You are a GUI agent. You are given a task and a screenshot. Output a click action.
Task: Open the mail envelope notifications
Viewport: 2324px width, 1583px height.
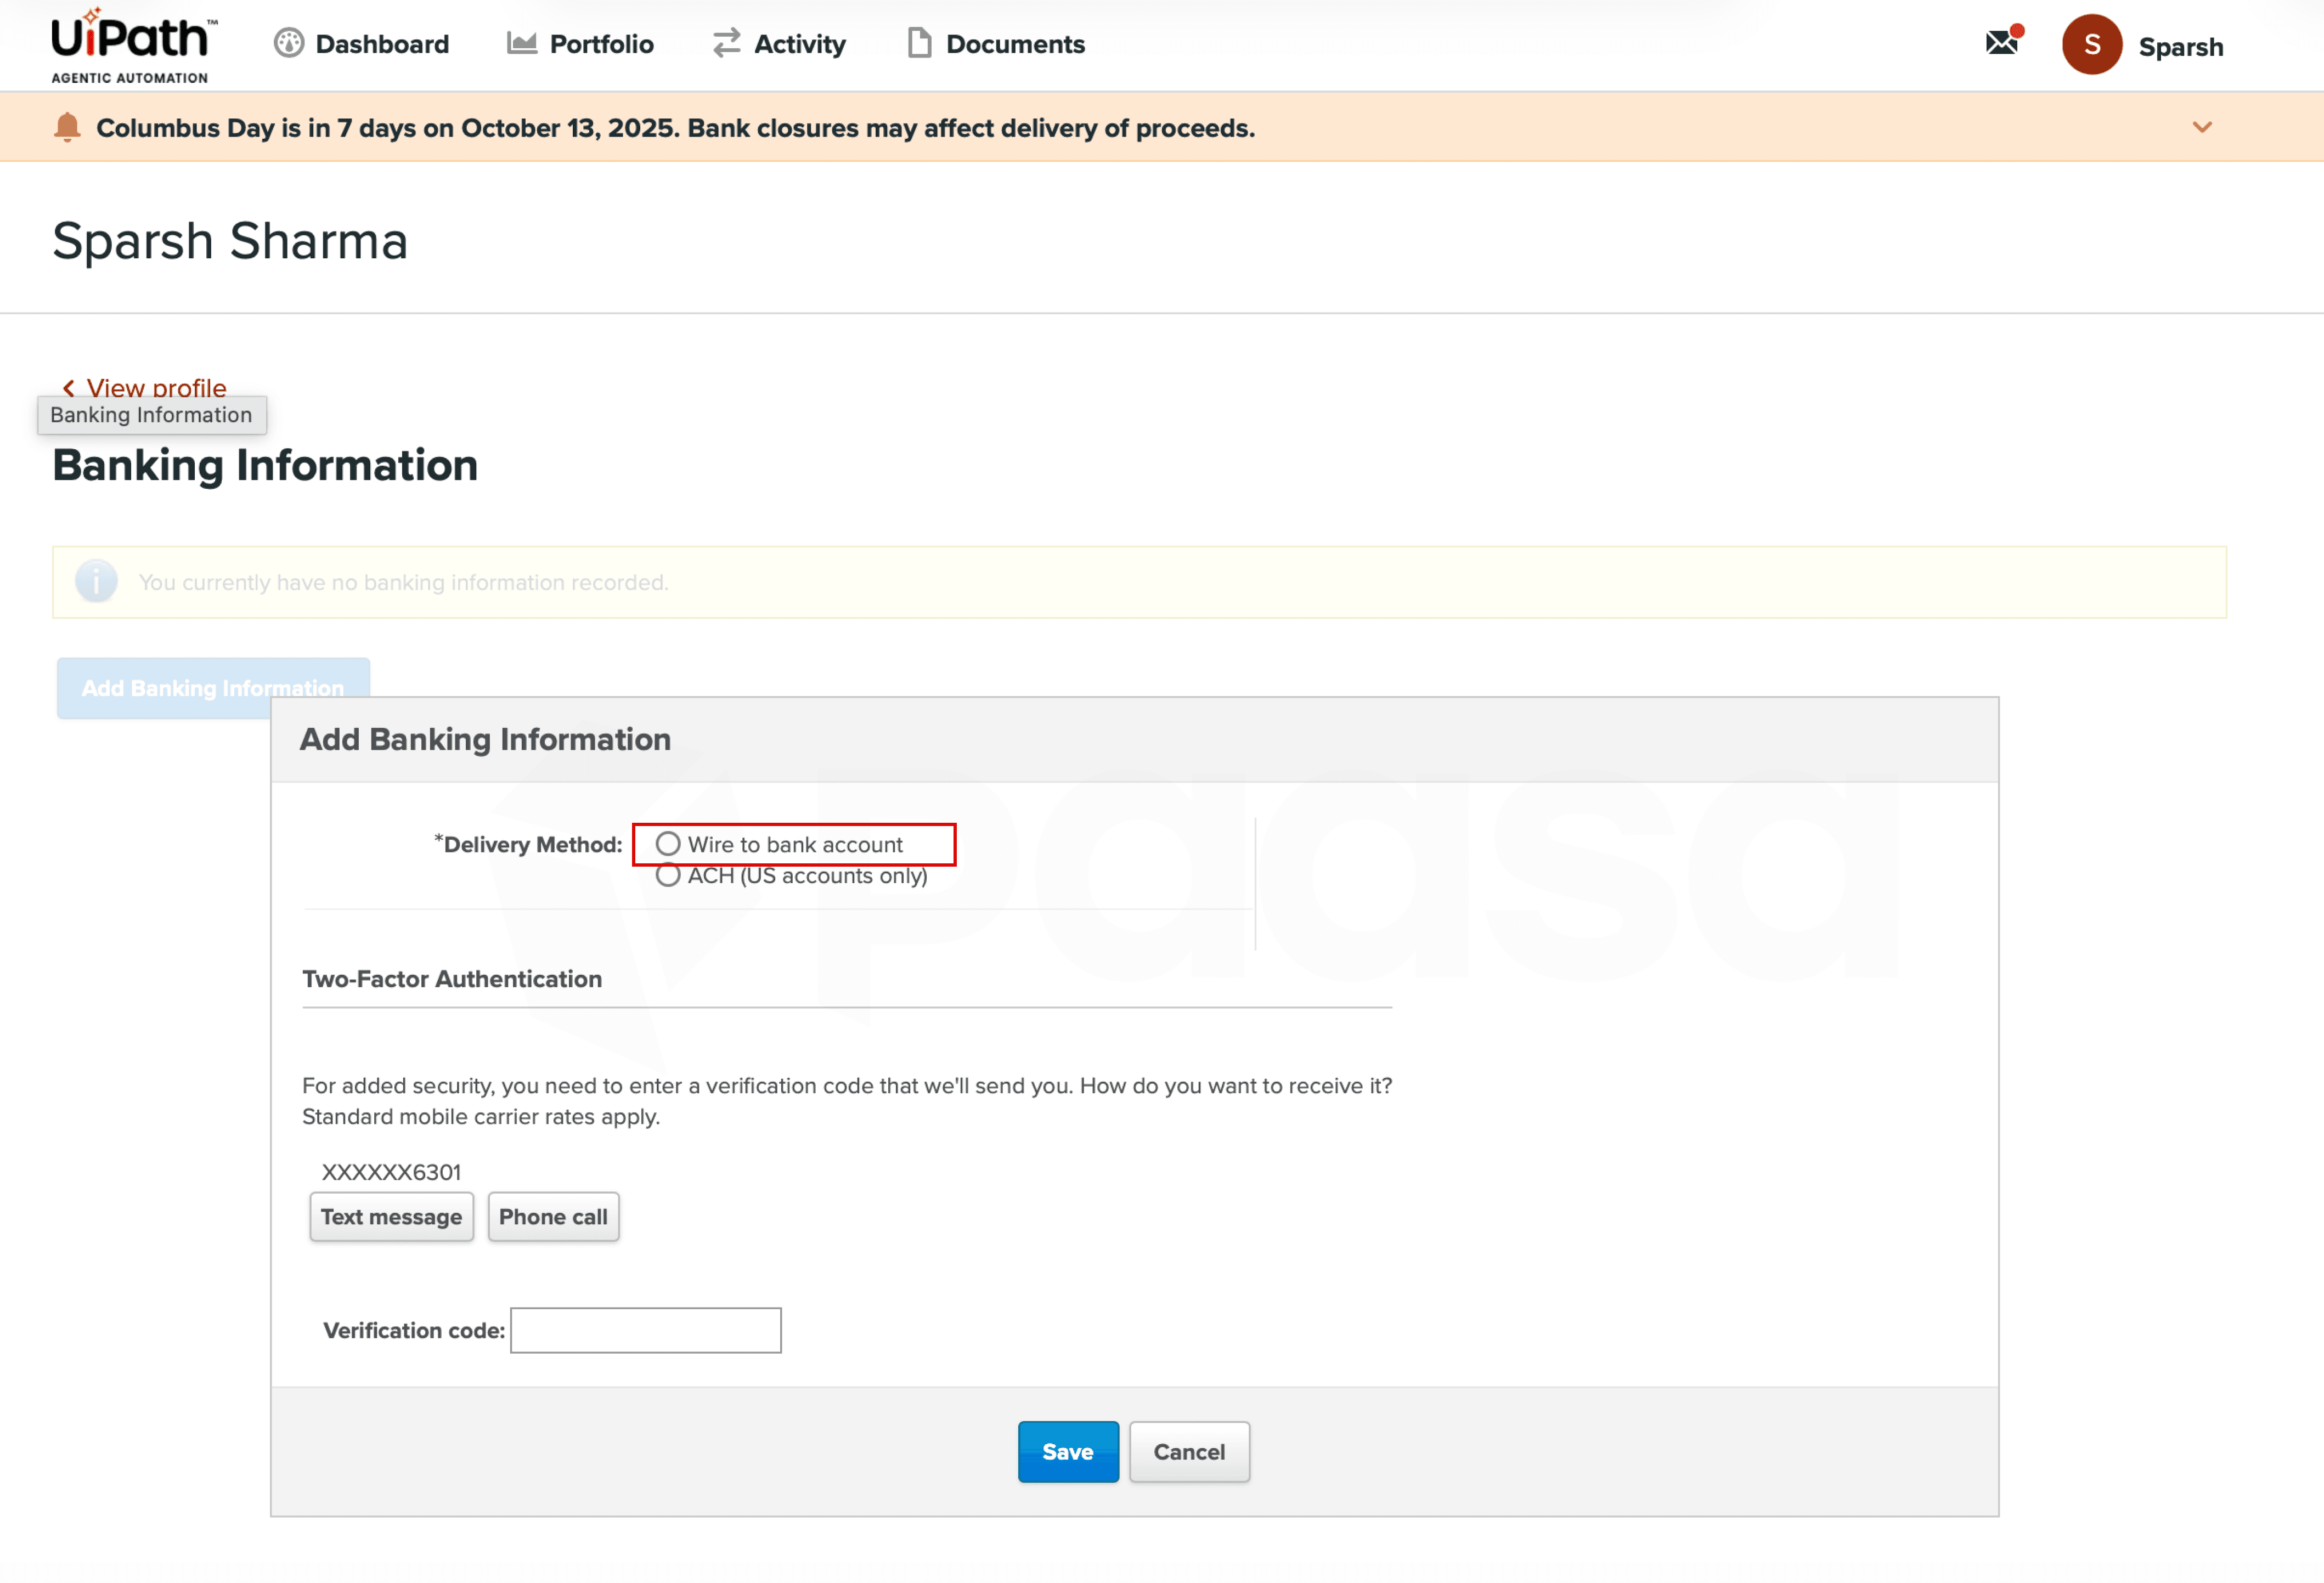pyautogui.click(x=2001, y=43)
